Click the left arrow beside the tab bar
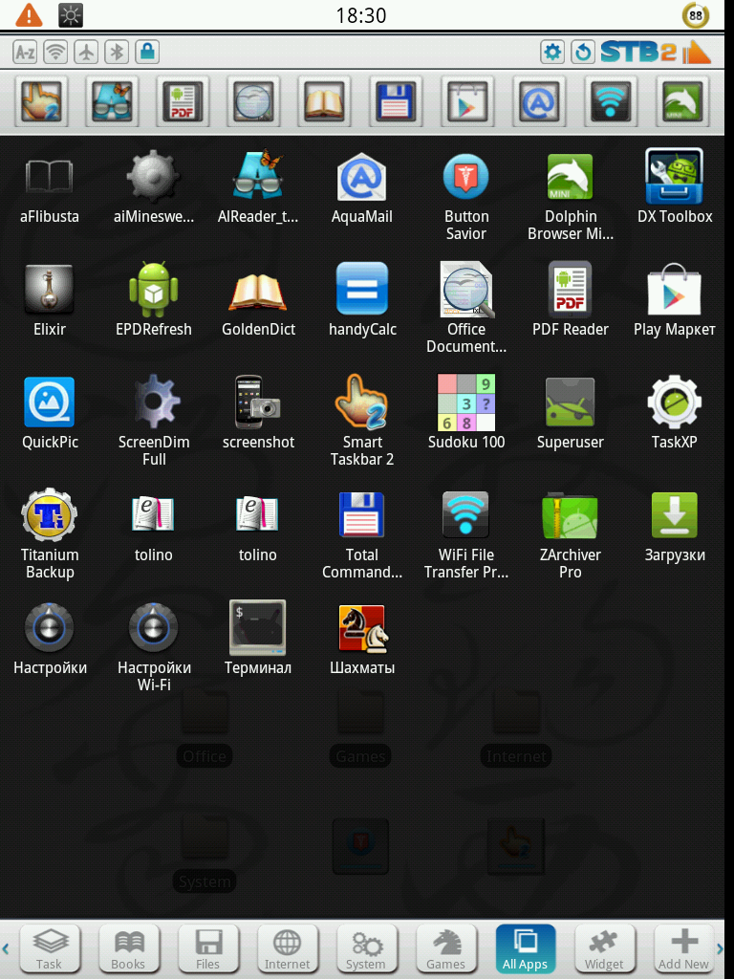The image size is (734, 979). [6, 949]
